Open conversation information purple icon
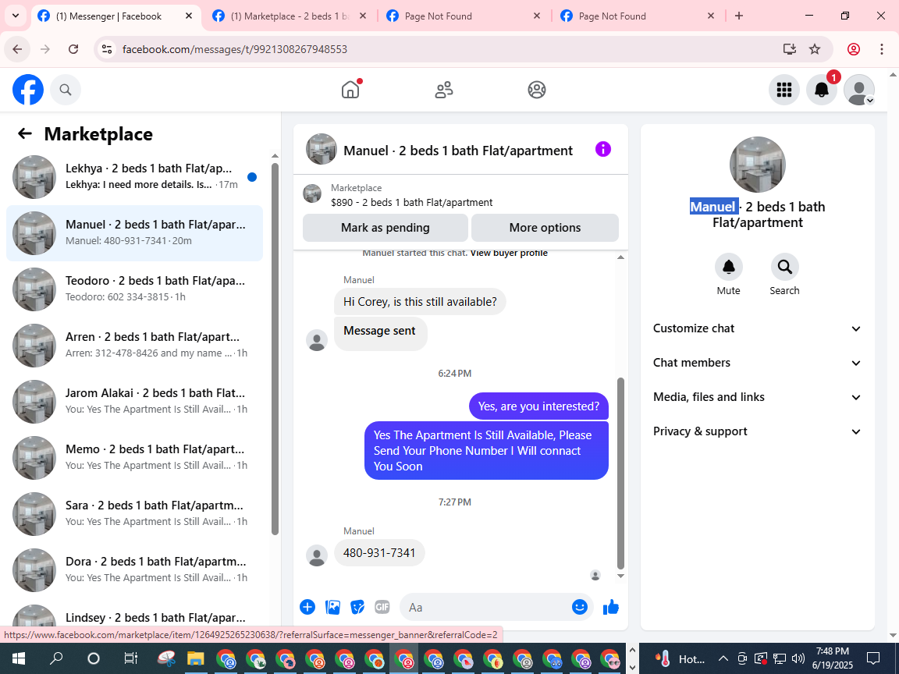This screenshot has width=899, height=674. [x=603, y=150]
